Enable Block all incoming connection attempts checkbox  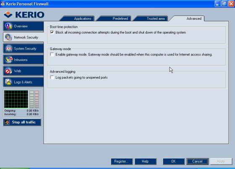(52, 32)
